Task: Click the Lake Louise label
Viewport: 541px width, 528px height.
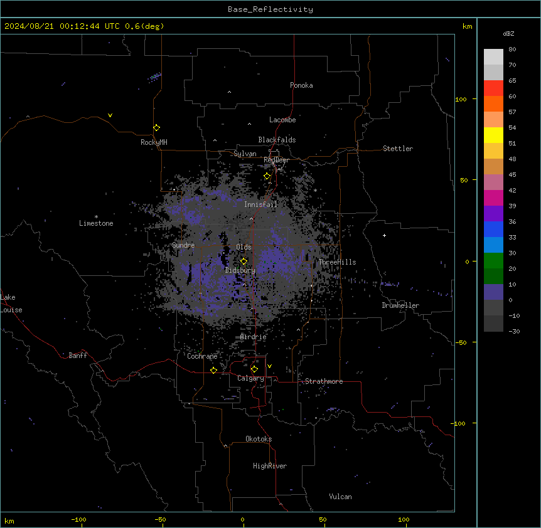Action: click(11, 304)
